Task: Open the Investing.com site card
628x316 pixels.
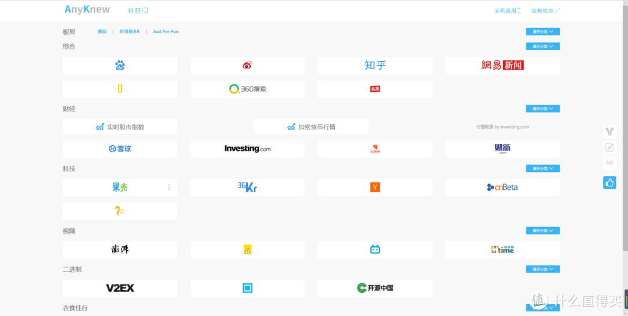Action: click(x=248, y=149)
